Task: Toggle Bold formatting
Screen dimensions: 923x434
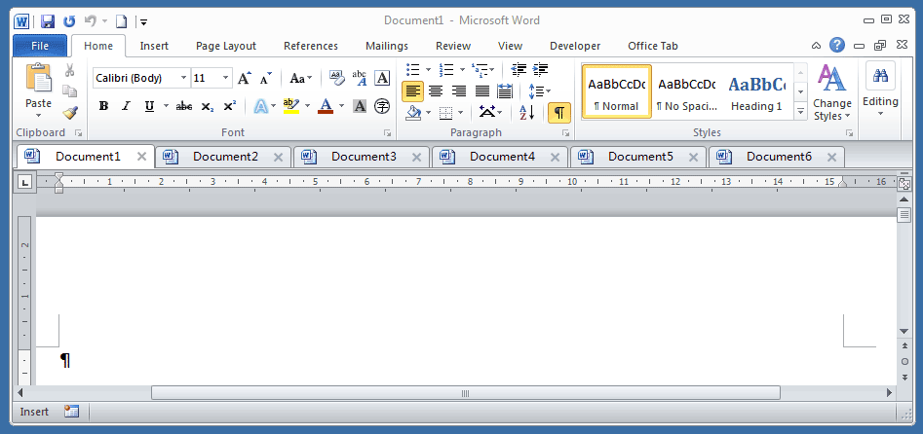Action: click(x=104, y=106)
